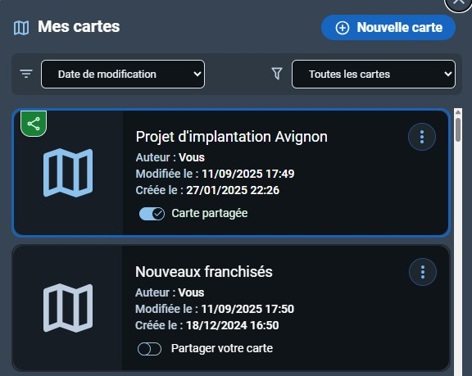472x376 pixels.
Task: Disable the Carte partagée toggle
Action: click(152, 214)
